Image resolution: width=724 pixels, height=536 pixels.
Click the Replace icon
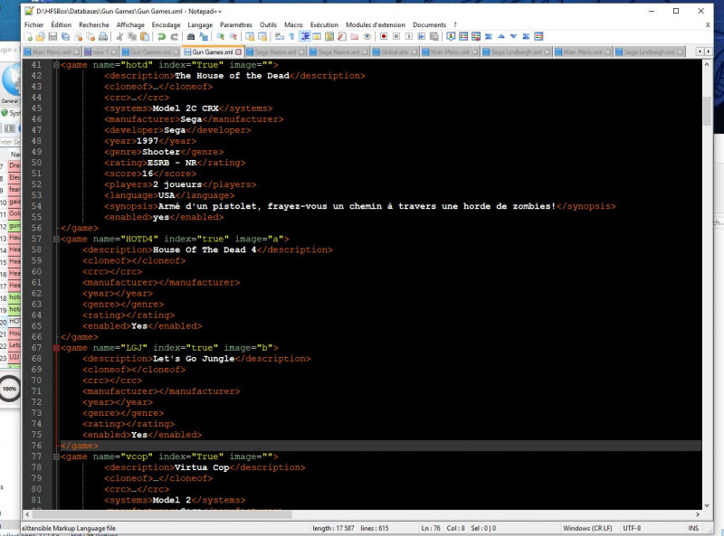203,36
